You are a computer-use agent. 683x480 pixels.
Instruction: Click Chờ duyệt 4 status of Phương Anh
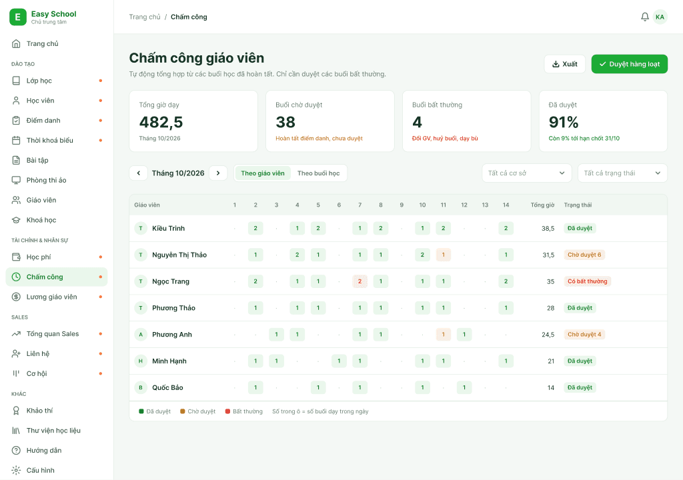(x=584, y=335)
